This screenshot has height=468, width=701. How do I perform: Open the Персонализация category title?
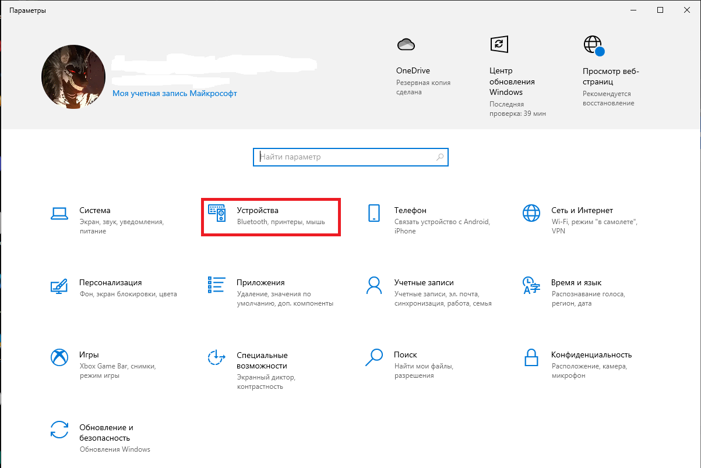tap(111, 282)
